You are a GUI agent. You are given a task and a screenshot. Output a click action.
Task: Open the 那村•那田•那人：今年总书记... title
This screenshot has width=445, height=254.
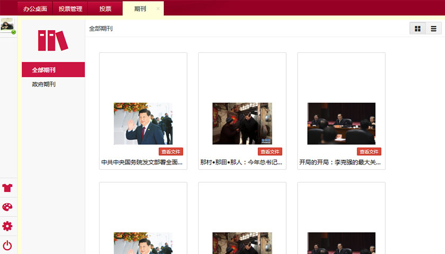click(241, 162)
